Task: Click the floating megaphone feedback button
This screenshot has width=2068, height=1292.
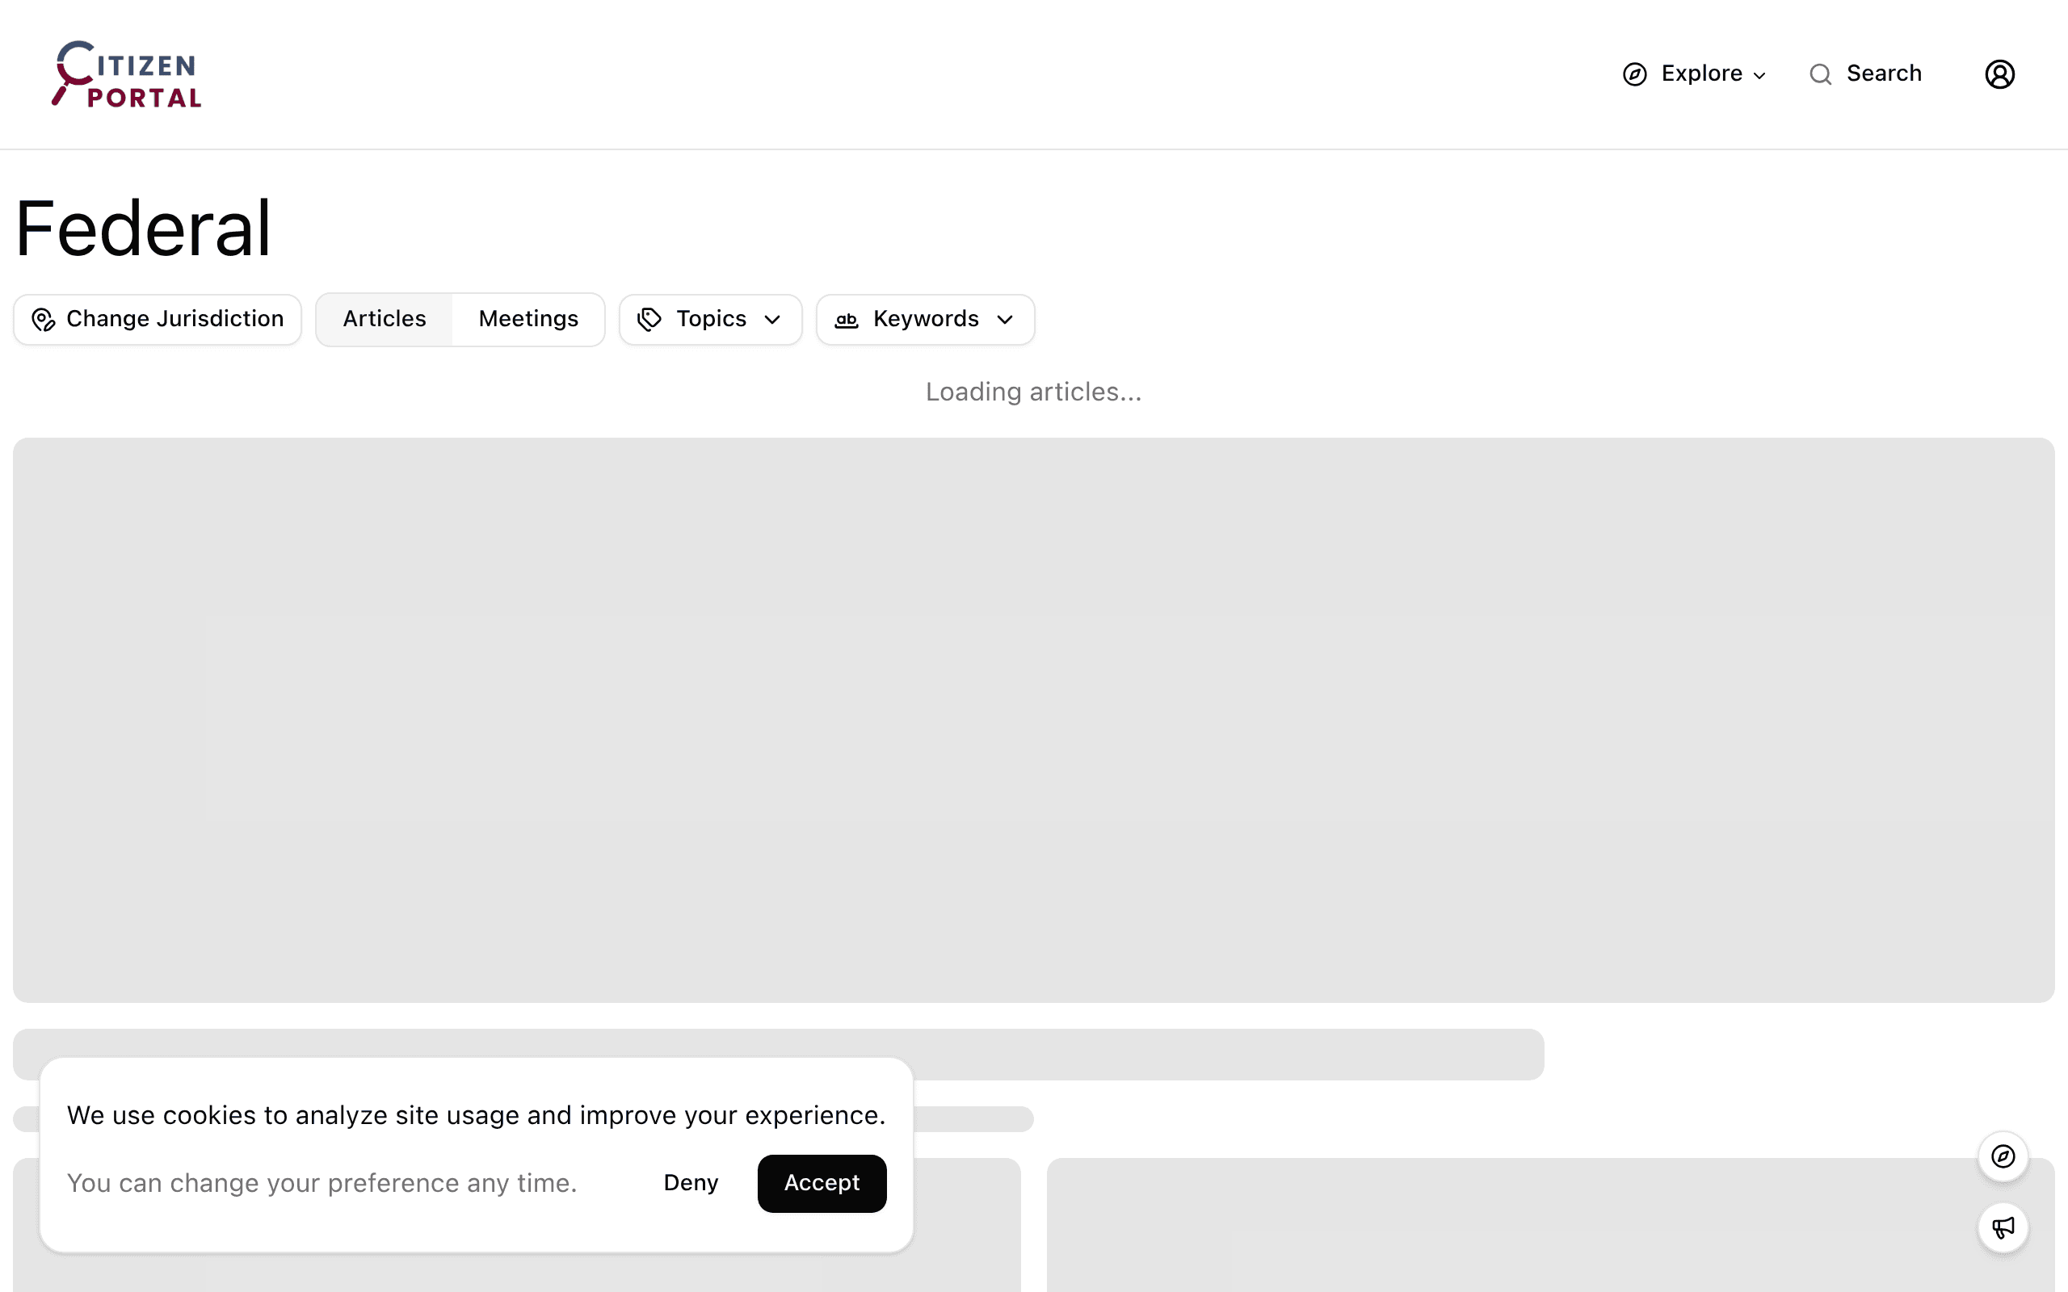Action: (x=2003, y=1228)
